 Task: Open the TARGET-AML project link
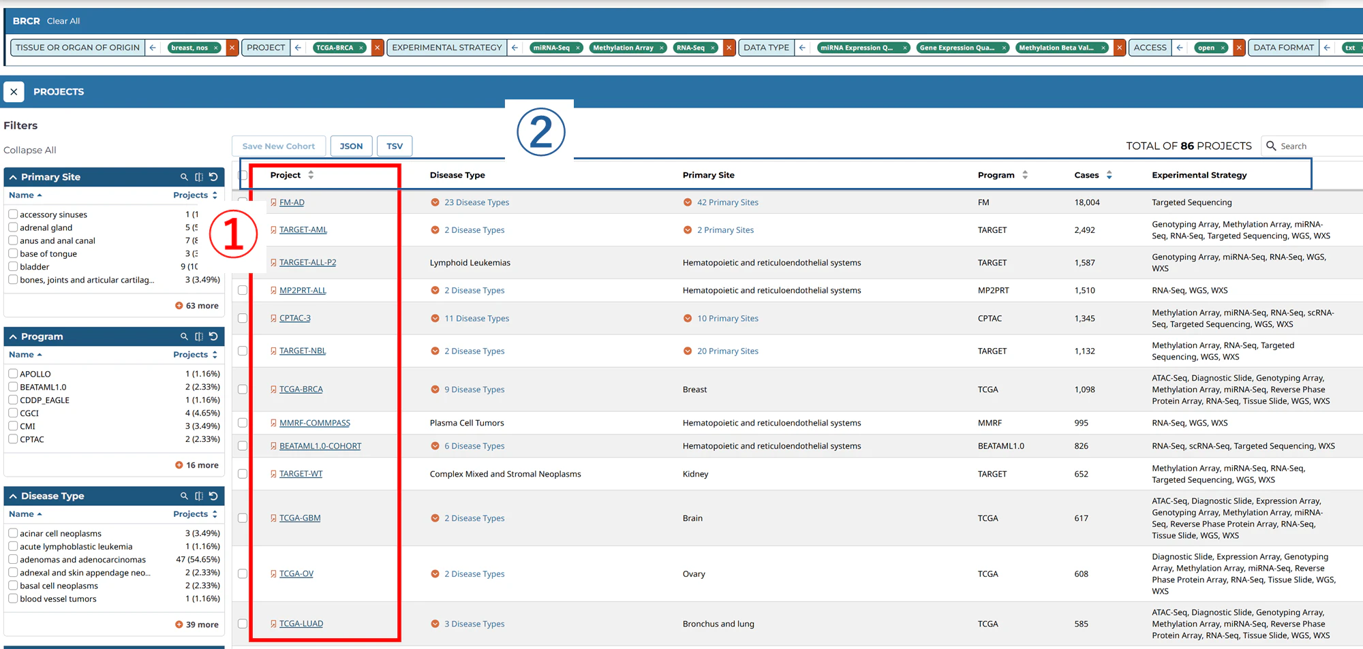(x=303, y=230)
